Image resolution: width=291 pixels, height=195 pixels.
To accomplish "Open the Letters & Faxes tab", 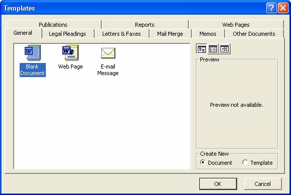I will click(121, 34).
